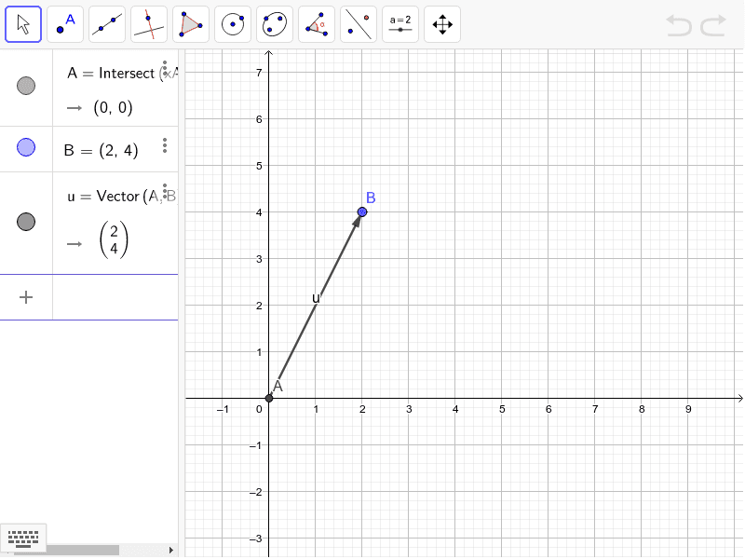The height and width of the screenshot is (559, 745).
Task: Select the Ellipse tool
Action: click(274, 23)
